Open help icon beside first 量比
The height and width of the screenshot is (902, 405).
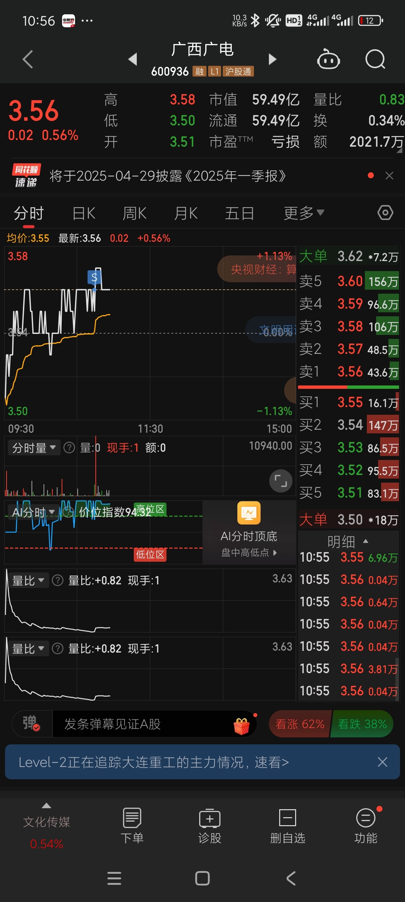click(57, 581)
